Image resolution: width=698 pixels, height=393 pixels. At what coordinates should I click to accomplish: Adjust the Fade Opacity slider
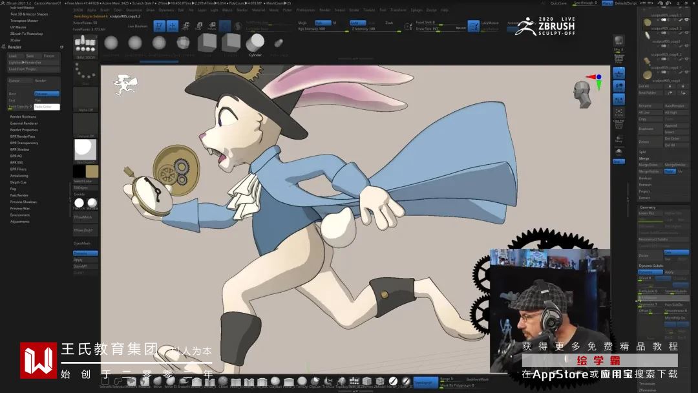coord(20,107)
